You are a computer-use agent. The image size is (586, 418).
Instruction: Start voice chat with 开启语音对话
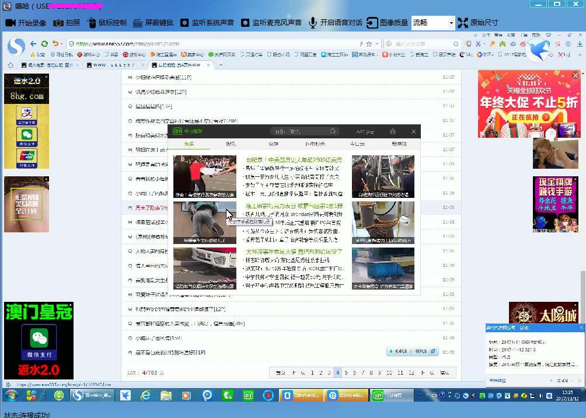tap(336, 23)
